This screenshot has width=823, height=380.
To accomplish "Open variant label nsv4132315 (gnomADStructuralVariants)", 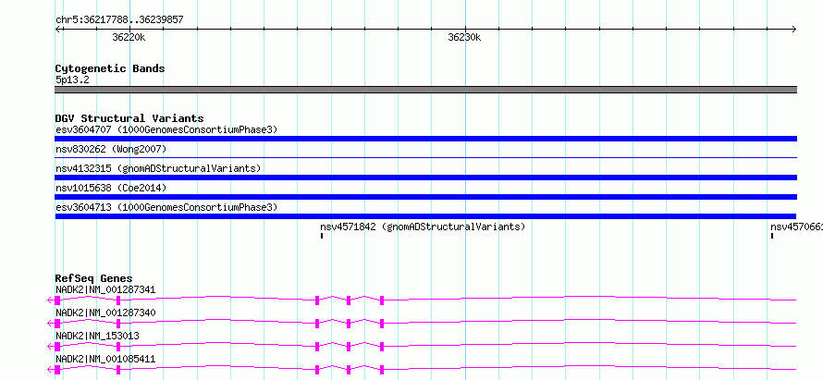I will point(158,168).
